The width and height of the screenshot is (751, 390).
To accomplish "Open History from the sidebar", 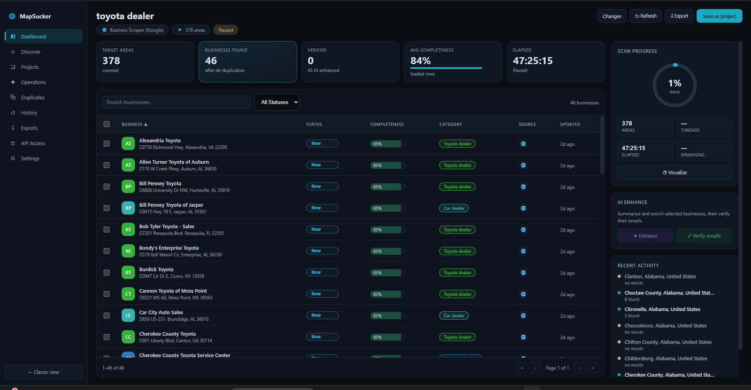I will pyautogui.click(x=44, y=113).
